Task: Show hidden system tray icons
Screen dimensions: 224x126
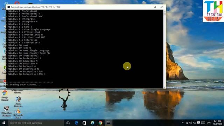Action: [x=183, y=123]
